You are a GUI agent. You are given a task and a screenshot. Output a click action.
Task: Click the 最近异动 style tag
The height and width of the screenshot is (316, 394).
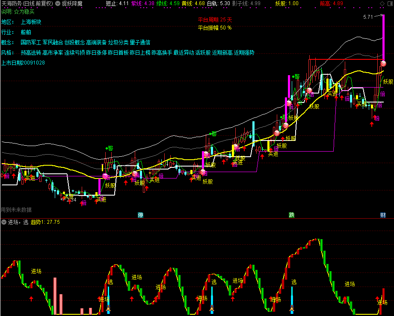(x=184, y=53)
